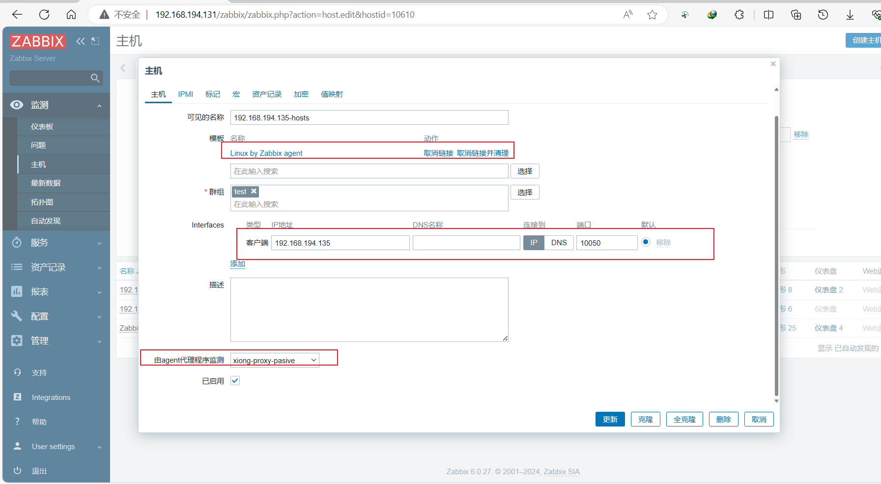
Task: Open the browser extensions puzzle icon
Action: [x=739, y=15]
